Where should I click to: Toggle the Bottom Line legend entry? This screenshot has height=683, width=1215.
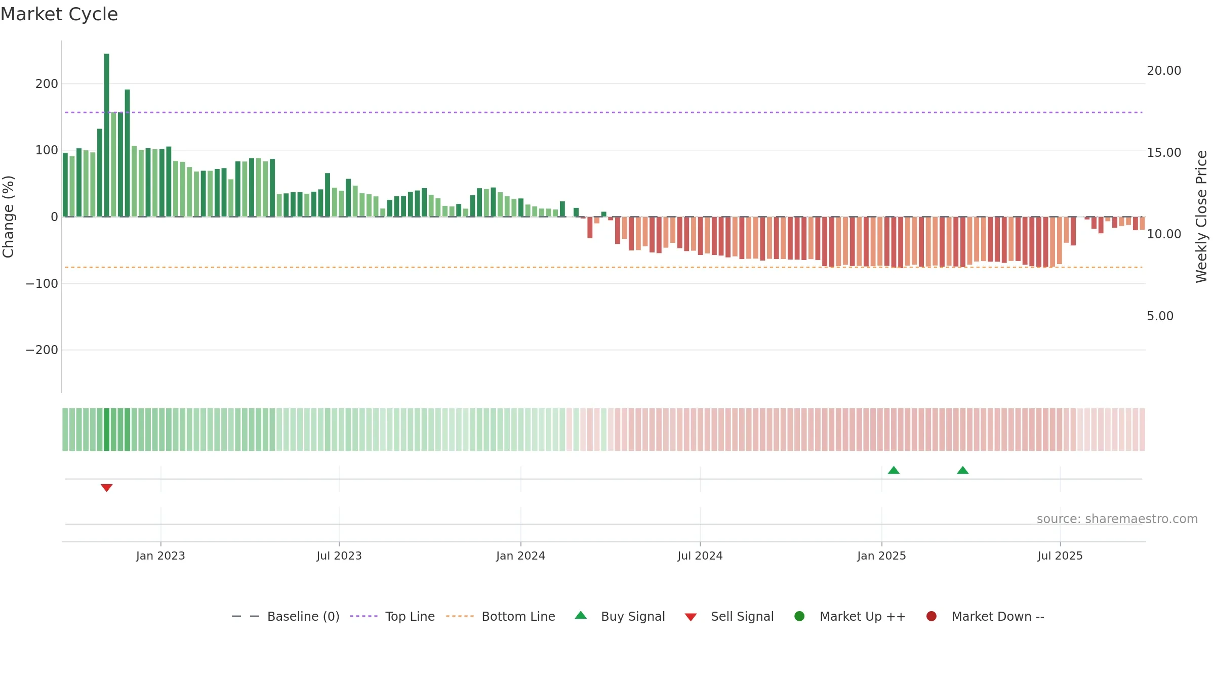(x=501, y=616)
